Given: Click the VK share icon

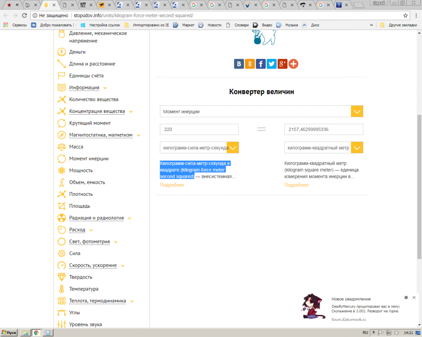Looking at the screenshot, I should (x=239, y=64).
